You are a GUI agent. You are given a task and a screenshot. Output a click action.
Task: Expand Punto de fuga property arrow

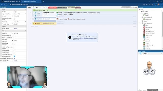coord(12,24)
